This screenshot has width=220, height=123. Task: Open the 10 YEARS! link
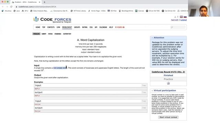120,27
